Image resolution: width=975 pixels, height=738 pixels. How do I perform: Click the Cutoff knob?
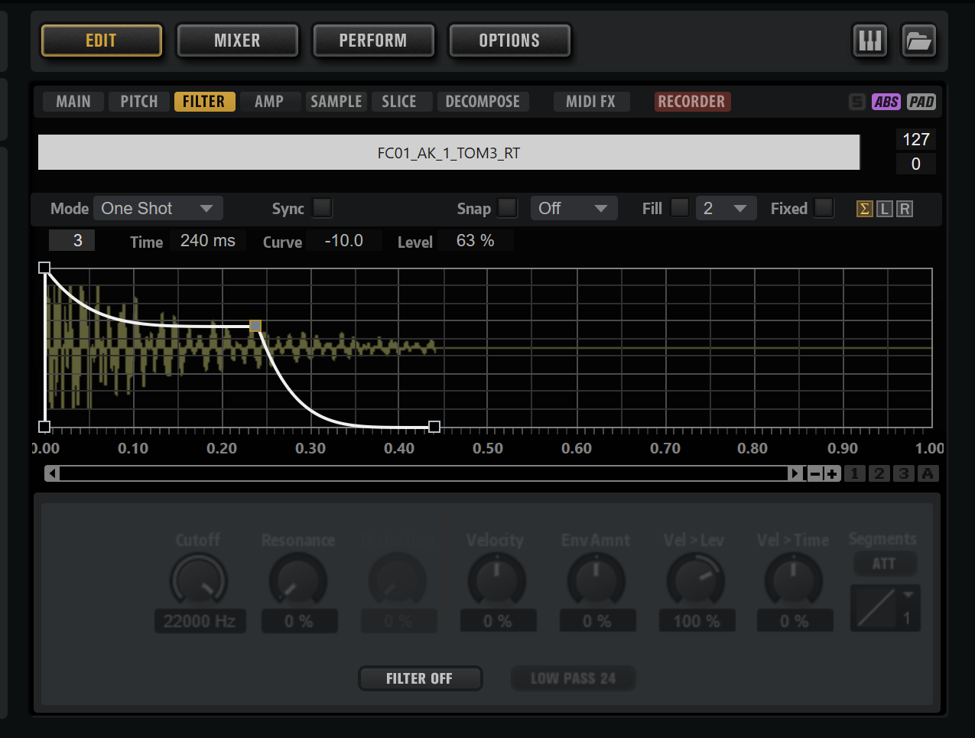[199, 580]
